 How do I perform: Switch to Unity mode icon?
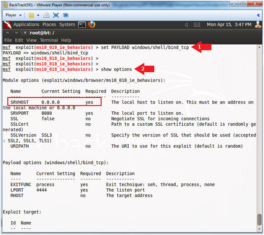[66, 15]
